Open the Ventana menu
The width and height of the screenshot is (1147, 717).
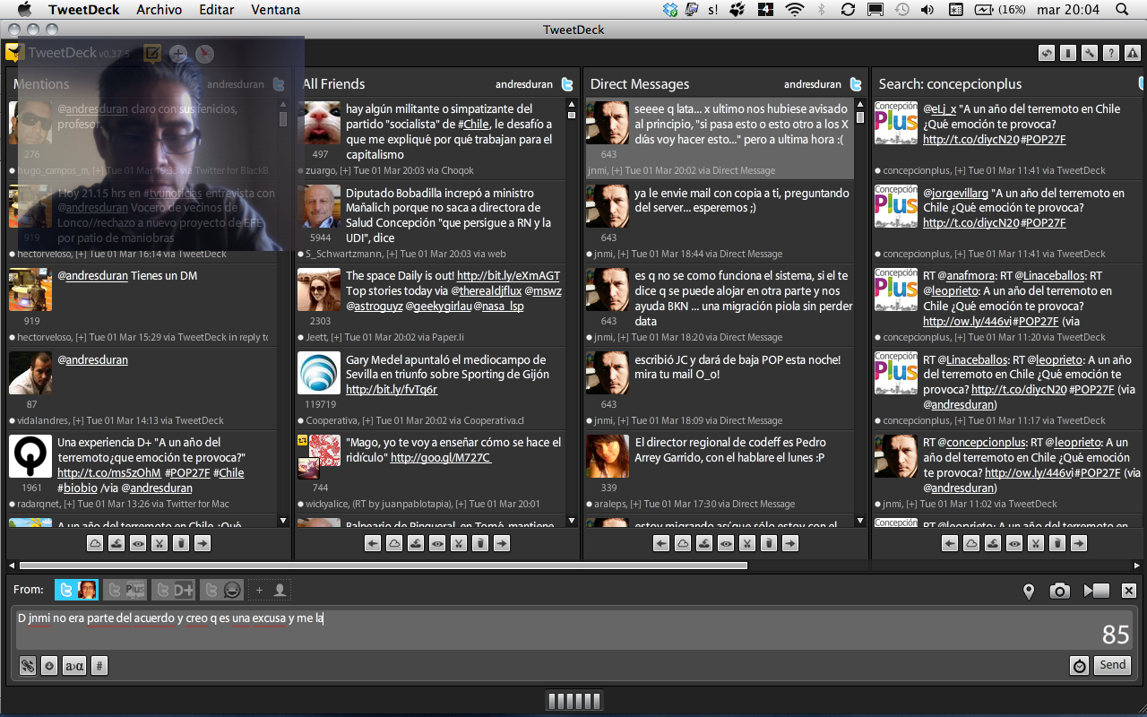click(x=276, y=10)
